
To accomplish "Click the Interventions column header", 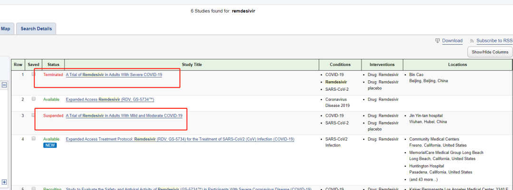I will [x=382, y=65].
